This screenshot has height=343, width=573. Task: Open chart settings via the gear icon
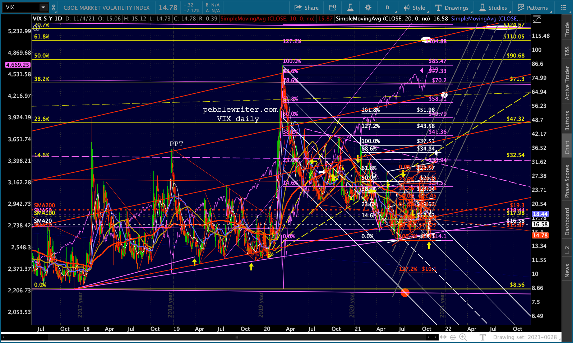click(x=368, y=8)
